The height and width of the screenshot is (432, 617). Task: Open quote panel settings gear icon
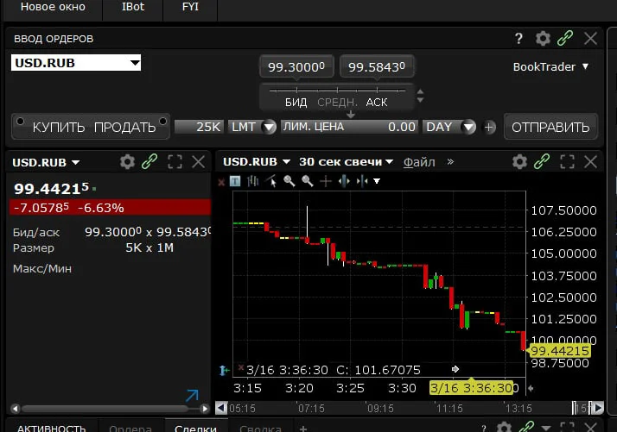tap(127, 161)
